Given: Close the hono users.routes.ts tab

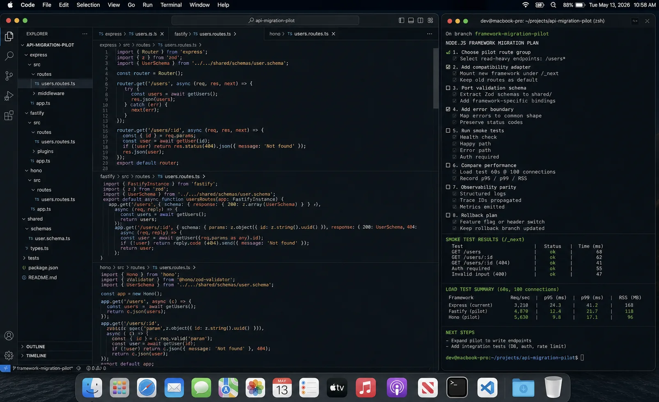Looking at the screenshot, I should pos(333,34).
